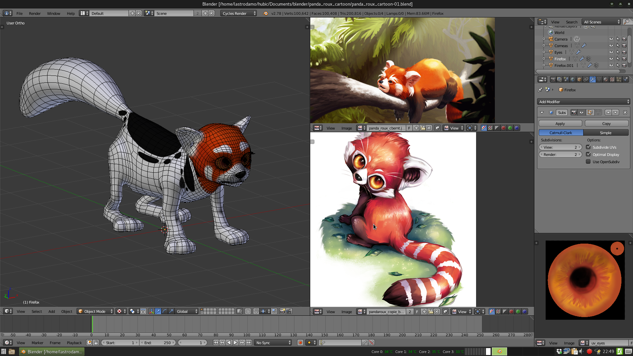Open image file in upper image editor (folder icon)
Image resolution: width=633 pixels, height=356 pixels.
[423, 128]
